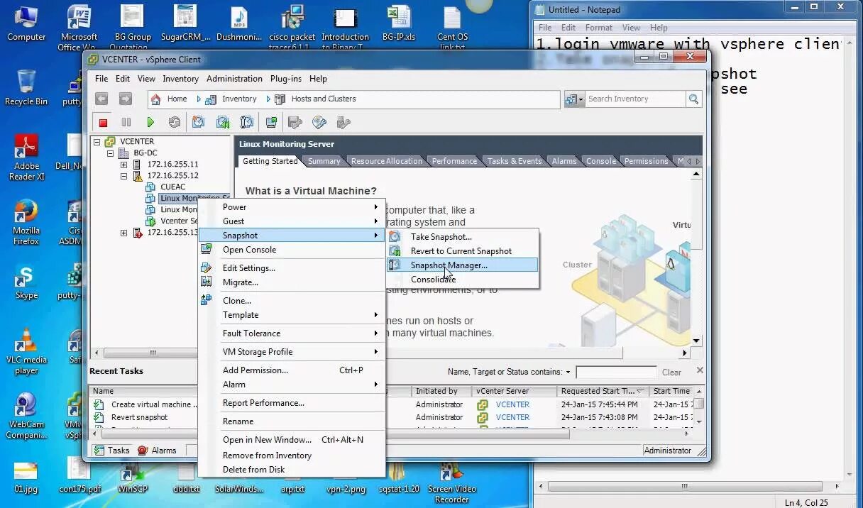Collapse the VCENTER tree root node

tap(97, 142)
